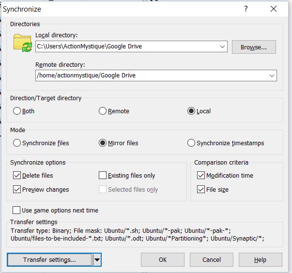Click into the Remote directory path field
Viewport: 292px width, 273px height.
[x=150, y=76]
